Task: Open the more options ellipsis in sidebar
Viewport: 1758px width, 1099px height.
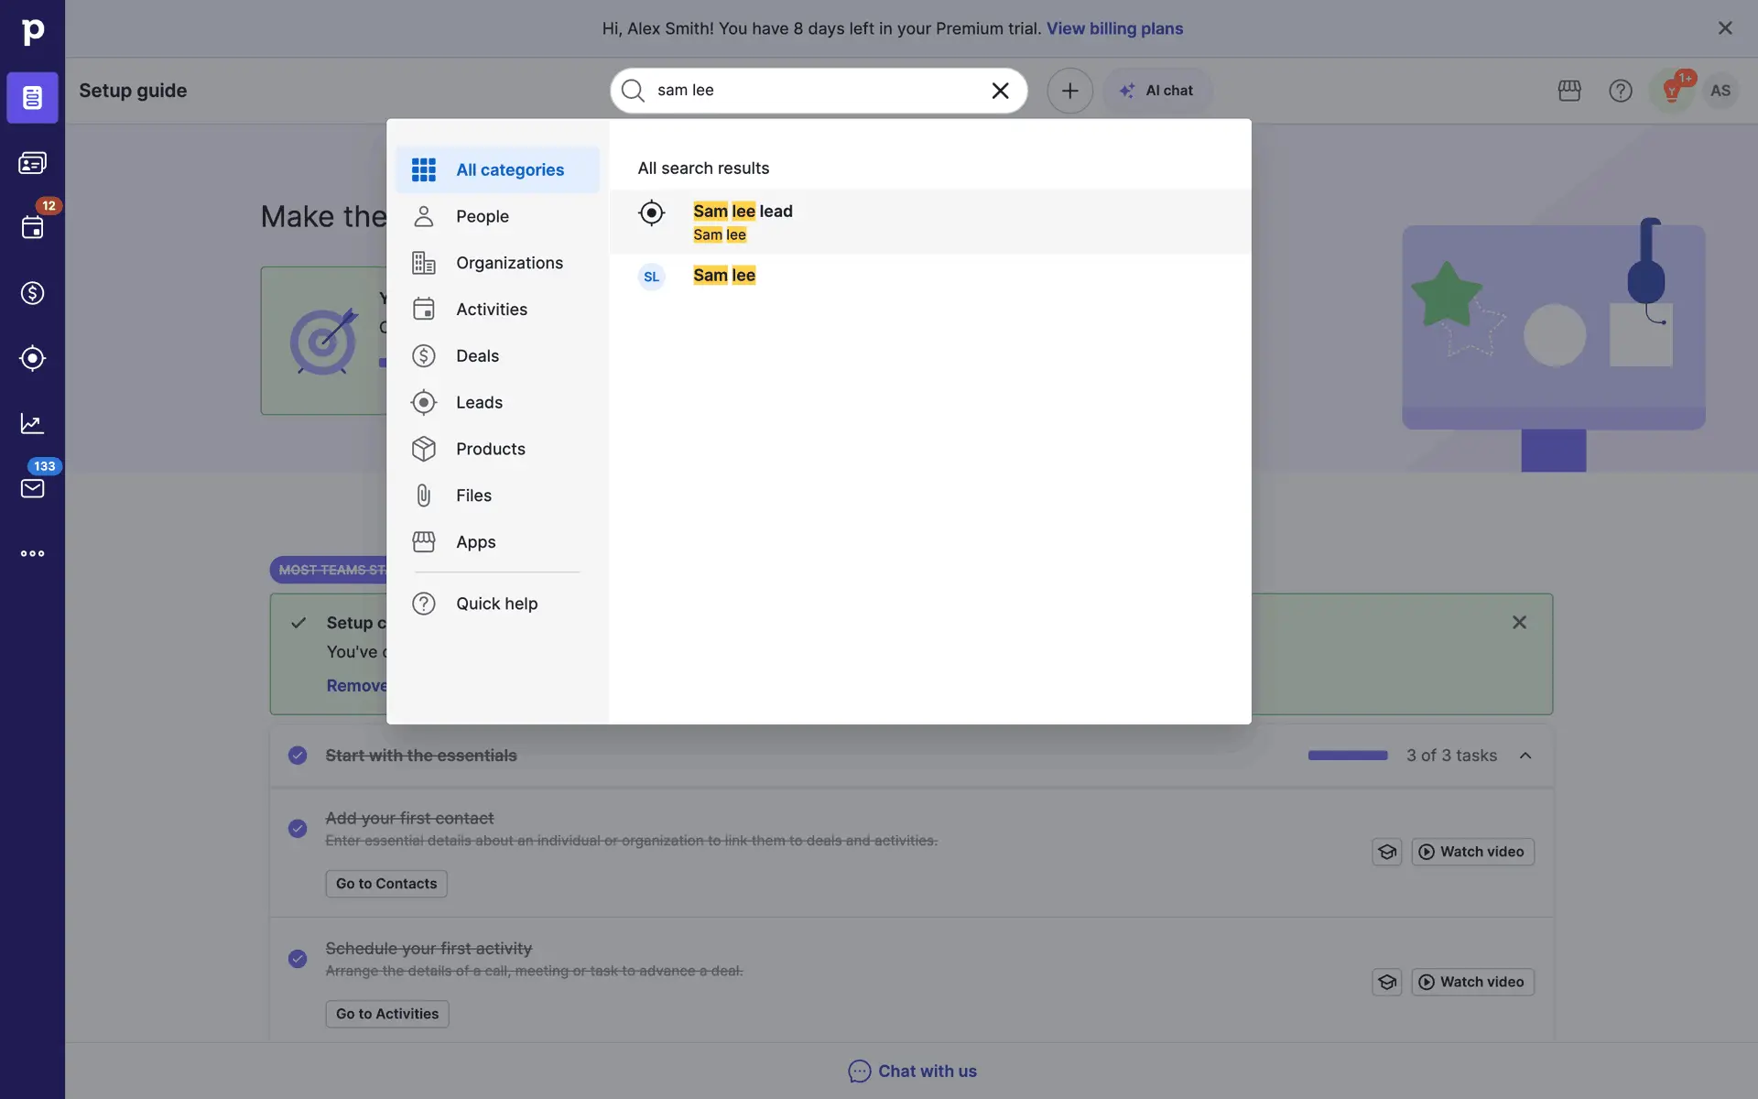Action: pyautogui.click(x=32, y=553)
